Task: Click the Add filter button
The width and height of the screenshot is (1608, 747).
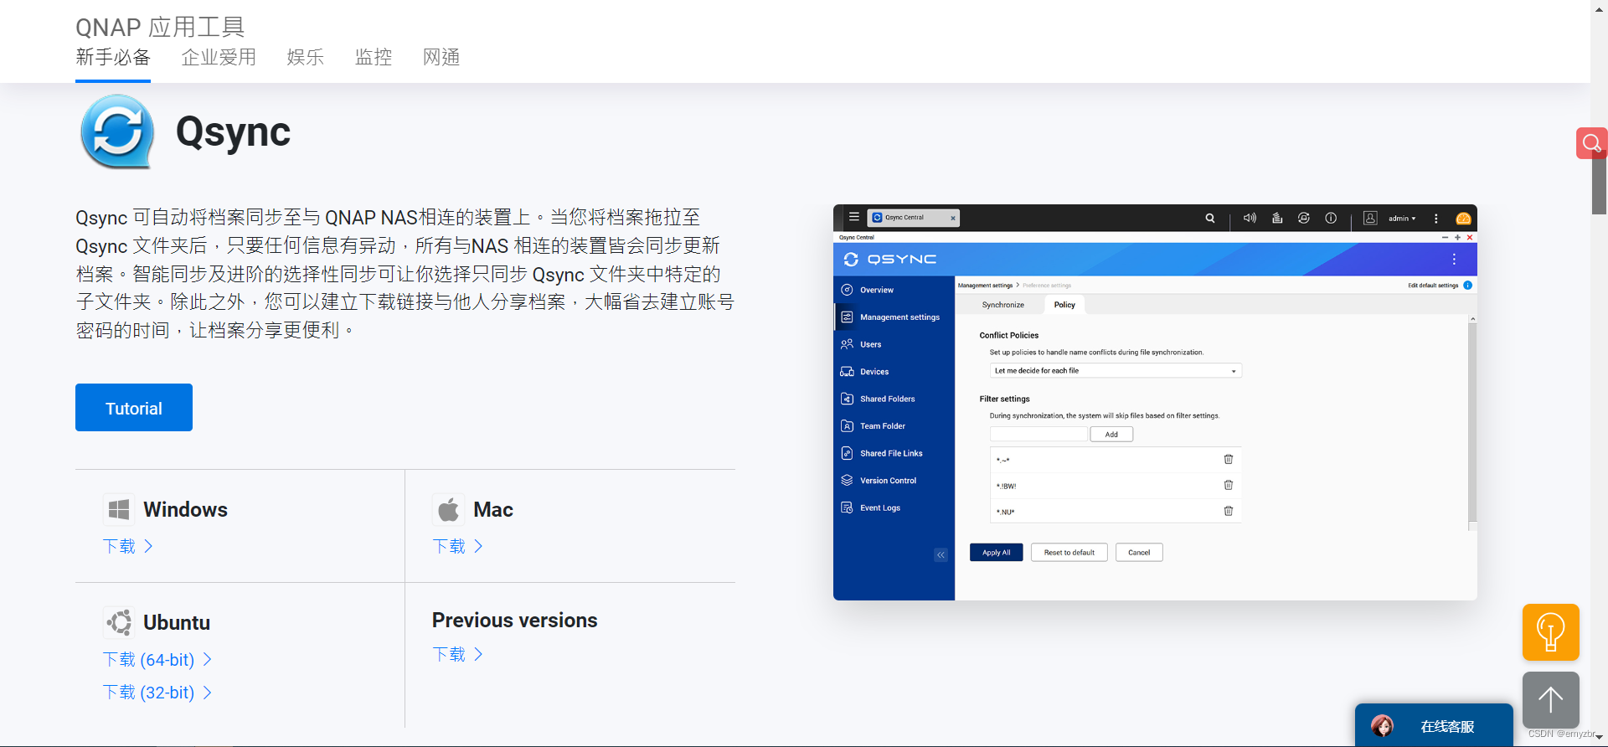Action: point(1111,434)
